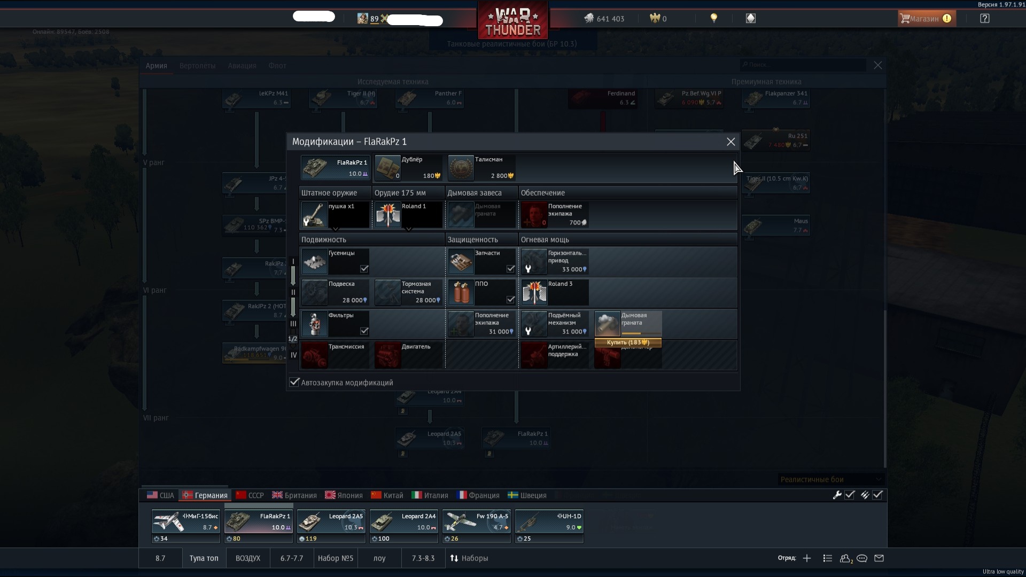Select the Leopard 2A5 crew slot

coord(331,526)
